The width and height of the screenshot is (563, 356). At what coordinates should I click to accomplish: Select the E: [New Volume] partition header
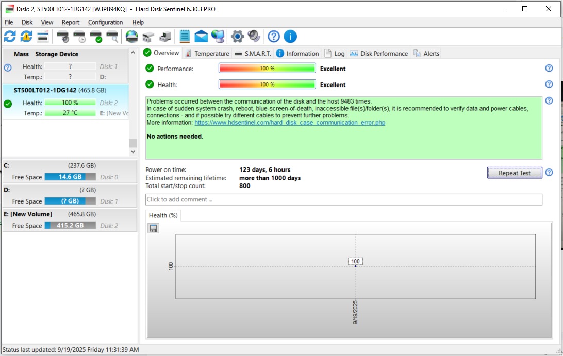(x=70, y=214)
